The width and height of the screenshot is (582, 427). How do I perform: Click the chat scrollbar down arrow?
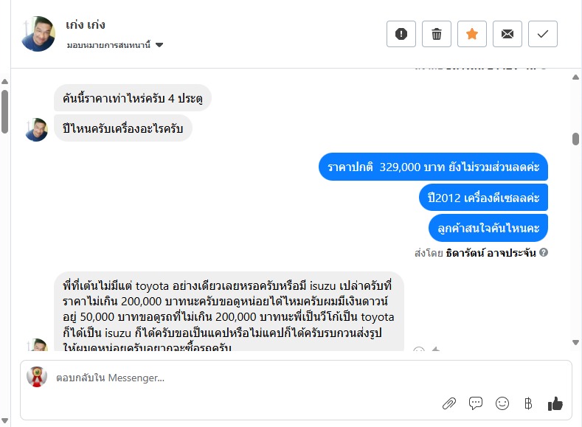pyautogui.click(x=575, y=342)
